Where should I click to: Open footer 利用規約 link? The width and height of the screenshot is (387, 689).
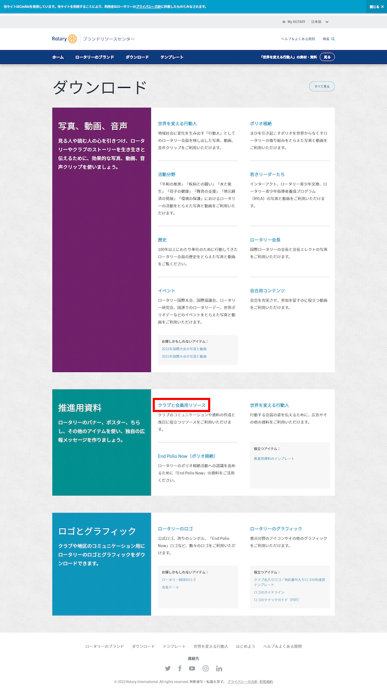[266, 682]
